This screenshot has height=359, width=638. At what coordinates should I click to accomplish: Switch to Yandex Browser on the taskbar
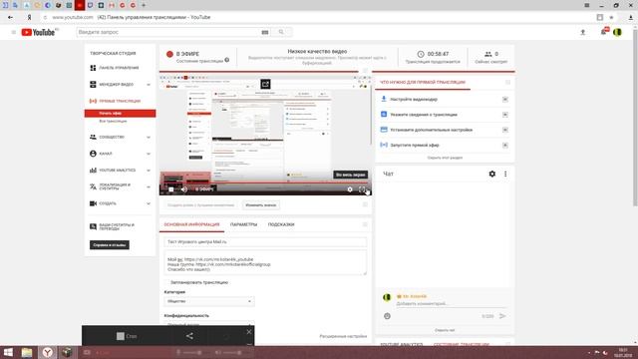click(x=48, y=352)
